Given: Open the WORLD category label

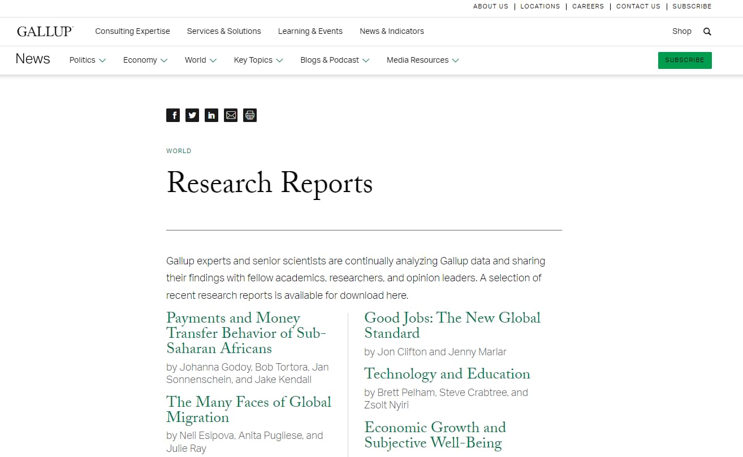Looking at the screenshot, I should (179, 151).
